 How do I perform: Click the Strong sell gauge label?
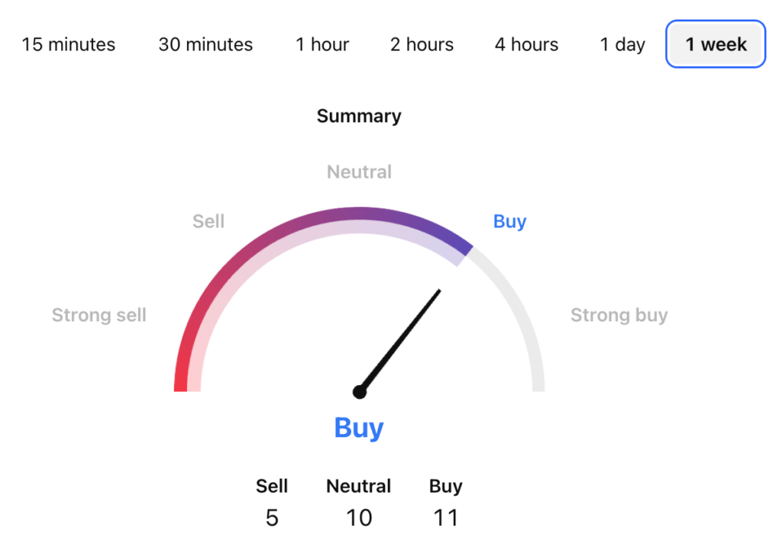pos(99,314)
